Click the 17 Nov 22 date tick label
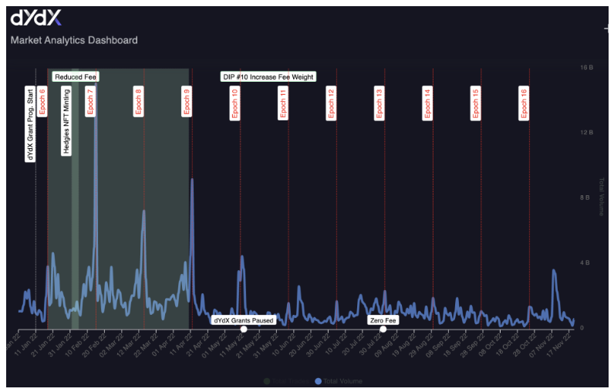This screenshot has height=392, width=614. (x=558, y=345)
